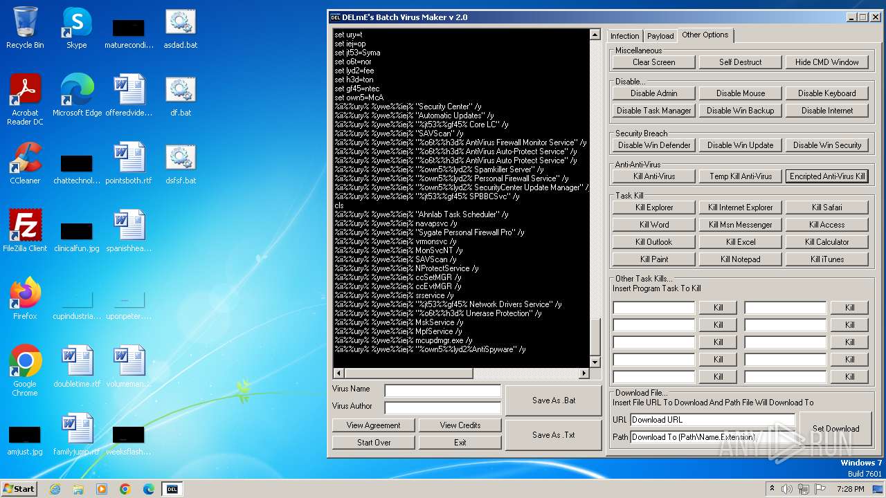Image resolution: width=886 pixels, height=498 pixels.
Task: Open the df.bat file icon
Action: point(180,95)
